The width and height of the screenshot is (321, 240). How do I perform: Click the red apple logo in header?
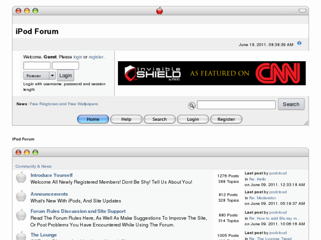coord(159,11)
